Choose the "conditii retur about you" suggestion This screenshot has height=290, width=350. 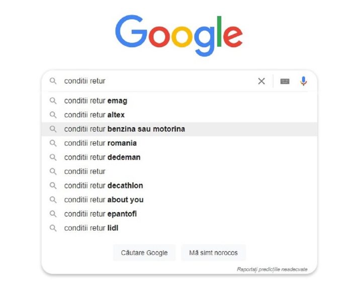click(x=104, y=200)
